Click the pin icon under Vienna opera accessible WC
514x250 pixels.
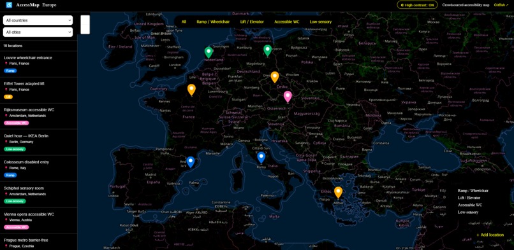tap(6, 220)
